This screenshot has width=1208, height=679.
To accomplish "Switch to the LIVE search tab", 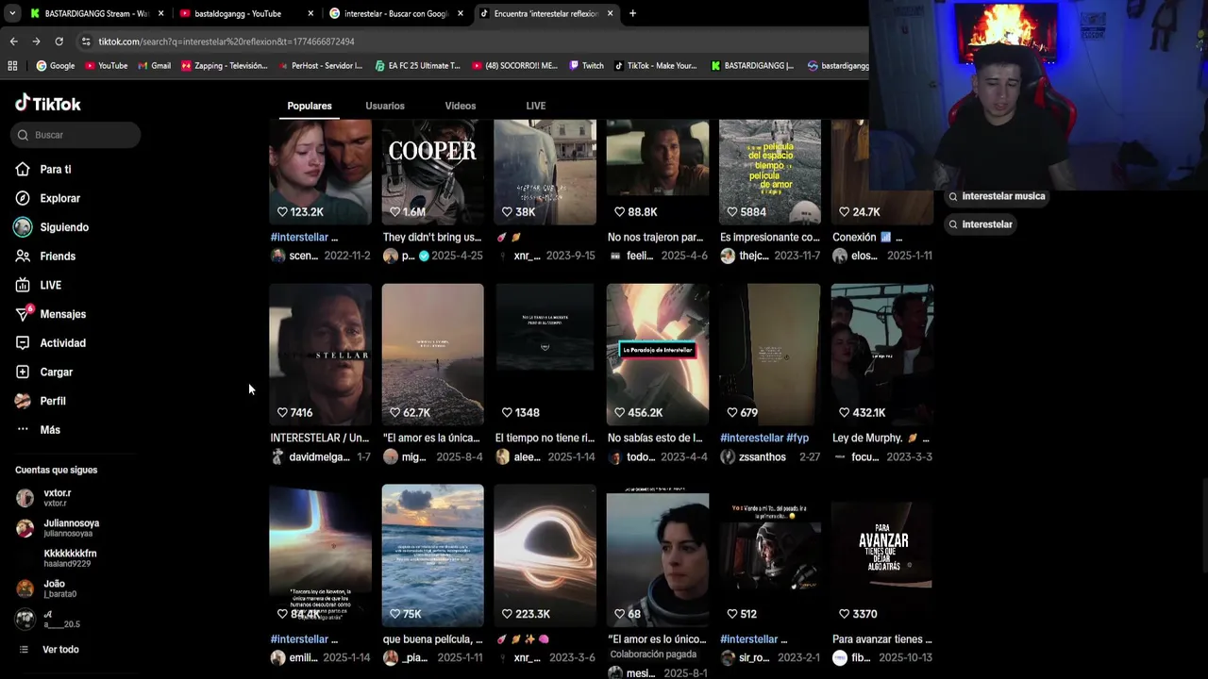I will (536, 106).
